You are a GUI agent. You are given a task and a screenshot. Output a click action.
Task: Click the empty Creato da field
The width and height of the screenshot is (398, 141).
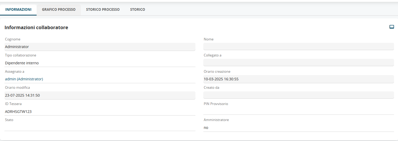point(298,95)
